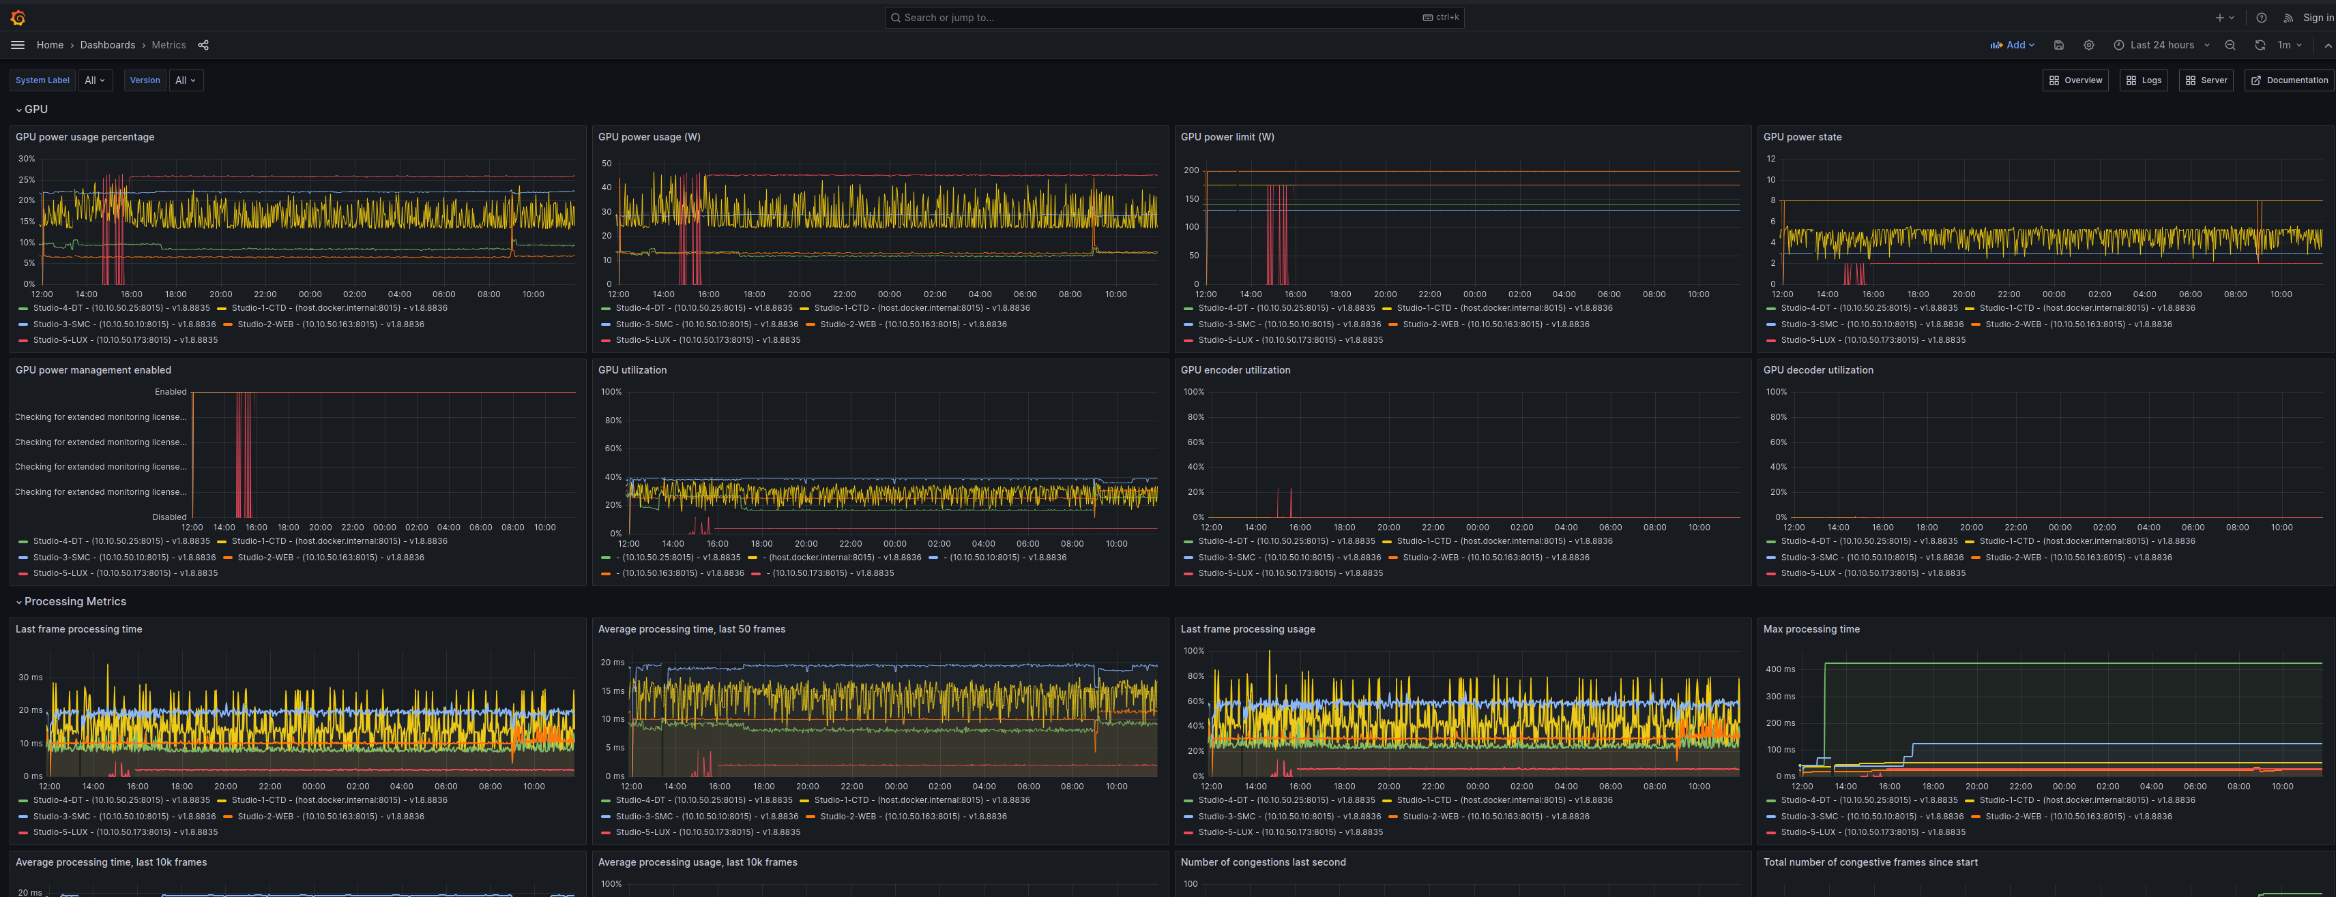This screenshot has height=897, width=2336.
Task: Collapse the Processing Metrics row
Action: pyautogui.click(x=71, y=602)
